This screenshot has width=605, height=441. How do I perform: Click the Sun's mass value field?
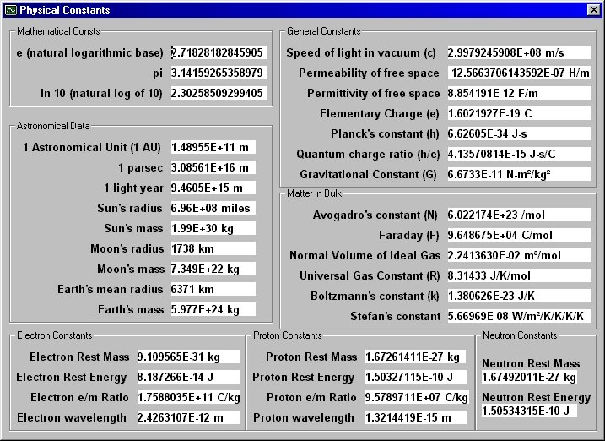[213, 228]
